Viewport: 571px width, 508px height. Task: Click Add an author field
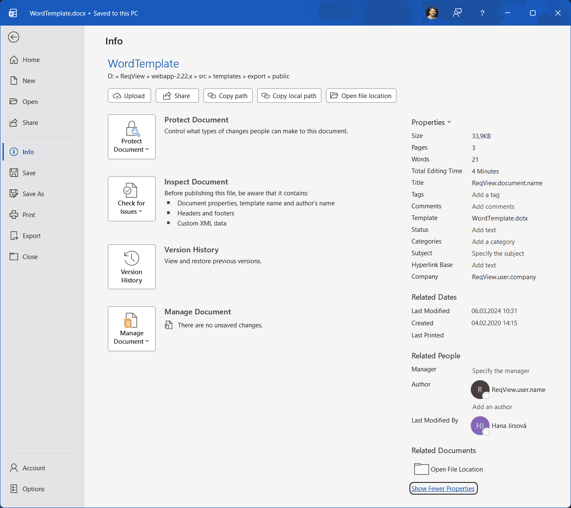(x=492, y=407)
